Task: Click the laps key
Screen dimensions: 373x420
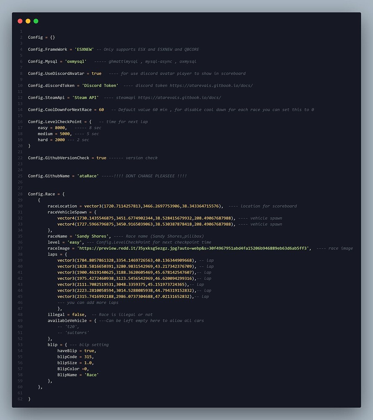Action: click(x=53, y=254)
